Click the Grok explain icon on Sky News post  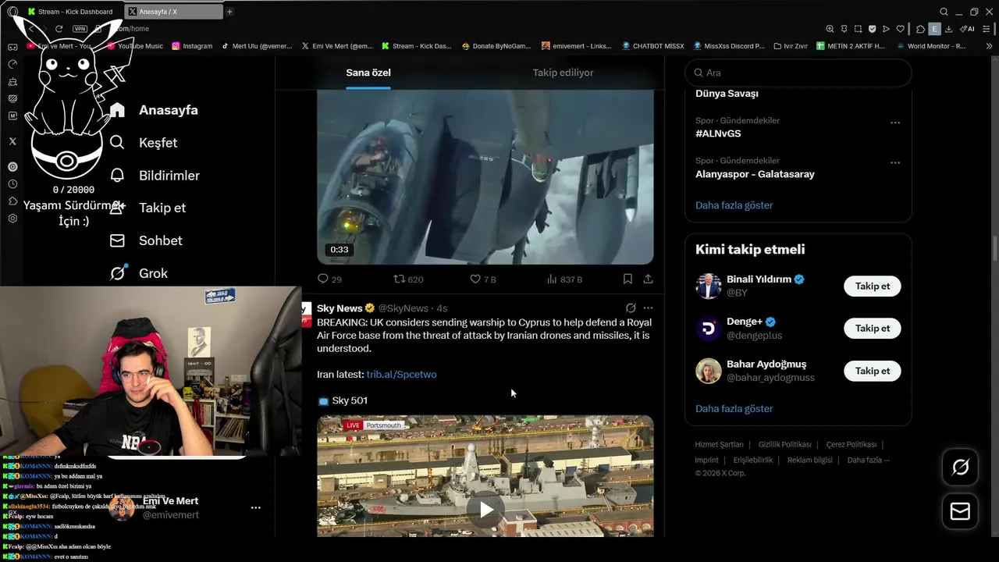click(631, 308)
